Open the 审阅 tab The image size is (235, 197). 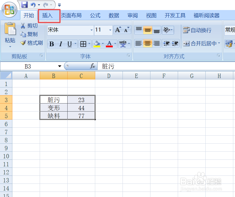[x=133, y=15]
